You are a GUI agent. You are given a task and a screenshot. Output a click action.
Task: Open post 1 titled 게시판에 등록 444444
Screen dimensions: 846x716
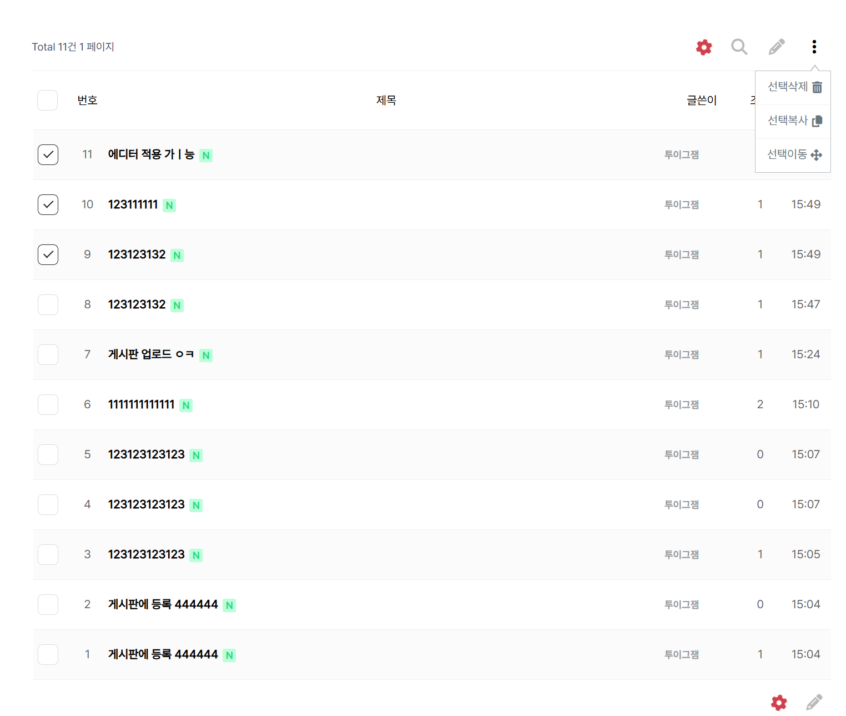[x=163, y=654]
